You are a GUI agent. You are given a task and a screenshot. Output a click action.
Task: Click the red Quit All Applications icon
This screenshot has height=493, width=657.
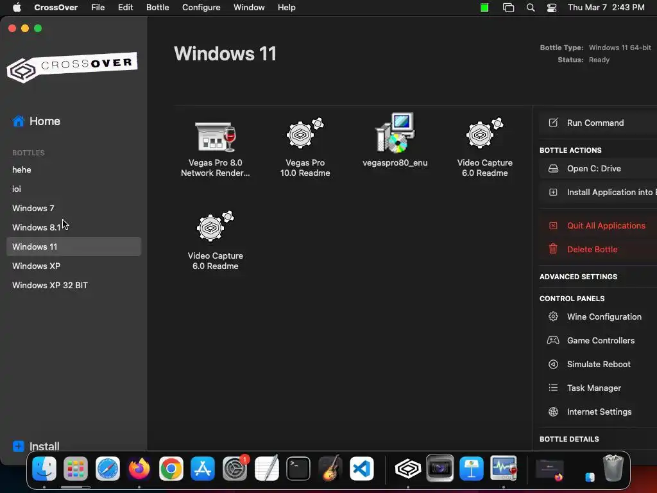[553, 225]
